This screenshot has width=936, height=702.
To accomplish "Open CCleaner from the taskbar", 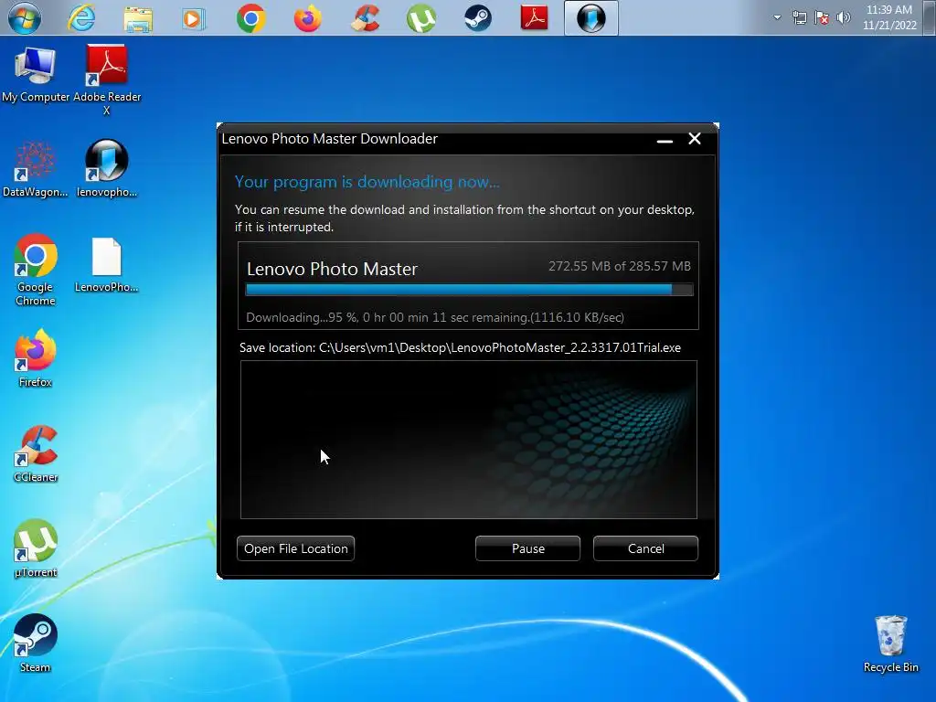I will pyautogui.click(x=365, y=18).
